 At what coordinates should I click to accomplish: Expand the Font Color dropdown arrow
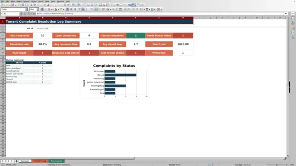(58, 9)
